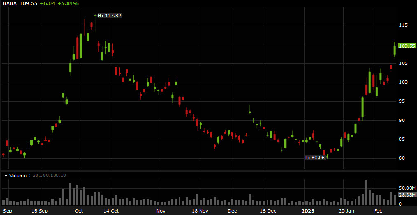The image size is (417, 215).
Task: Select the green 109.55 current price tag
Action: tap(407, 46)
